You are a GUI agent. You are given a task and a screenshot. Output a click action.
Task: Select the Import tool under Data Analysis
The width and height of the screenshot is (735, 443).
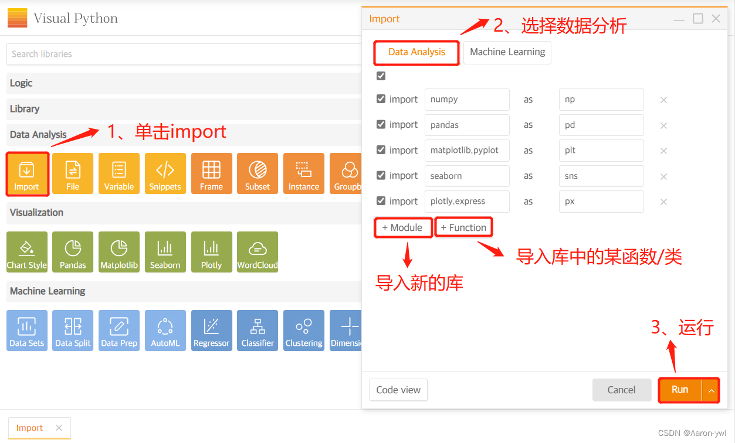tap(27, 173)
